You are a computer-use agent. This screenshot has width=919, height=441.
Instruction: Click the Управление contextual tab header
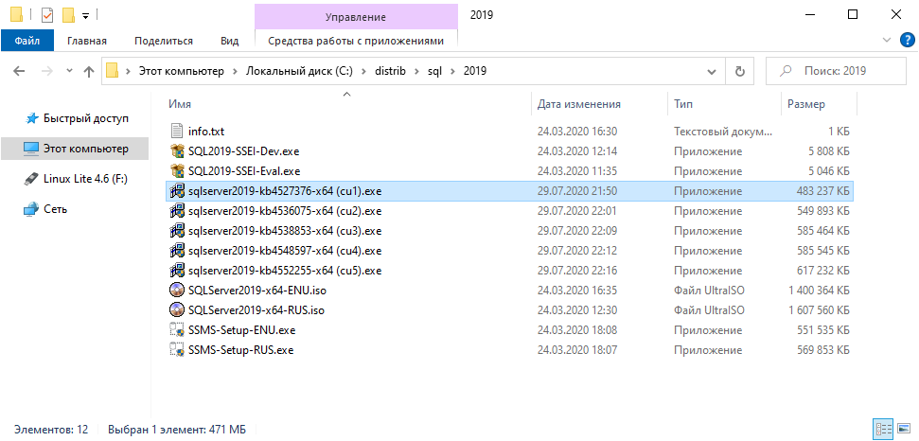(x=356, y=17)
